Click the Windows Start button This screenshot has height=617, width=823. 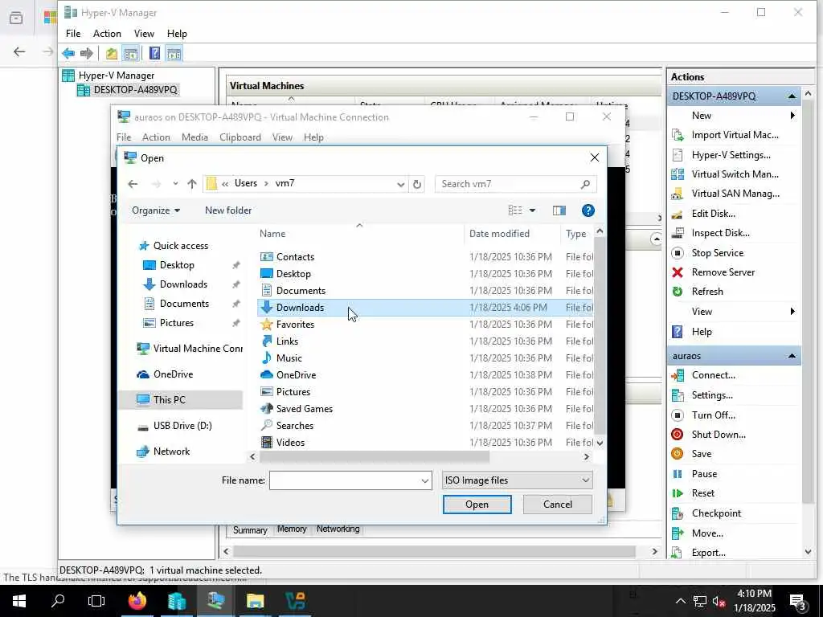19,601
